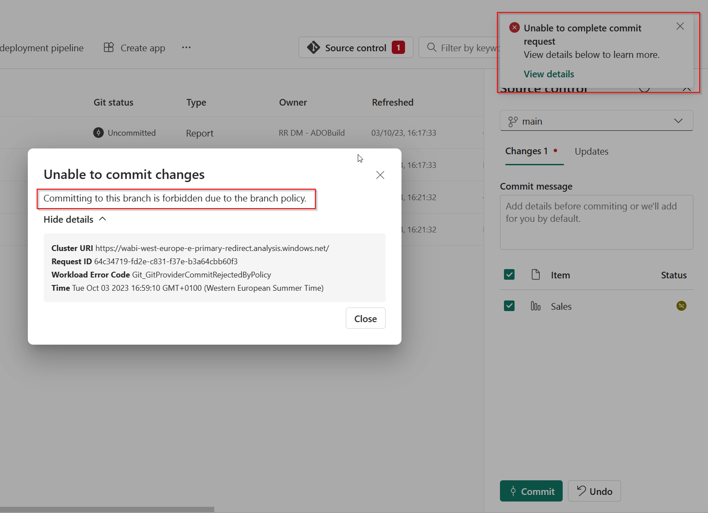
Task: Open the Source control panel icon
Action: pos(313,47)
